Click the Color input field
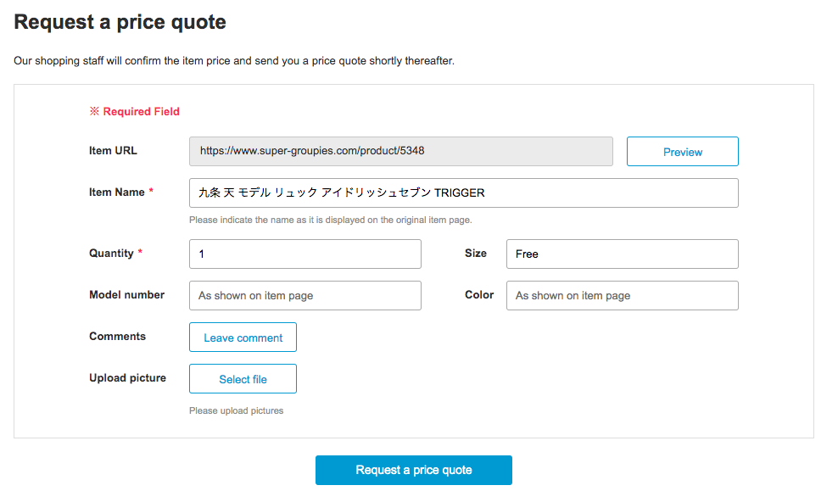The height and width of the screenshot is (491, 838). pos(623,295)
